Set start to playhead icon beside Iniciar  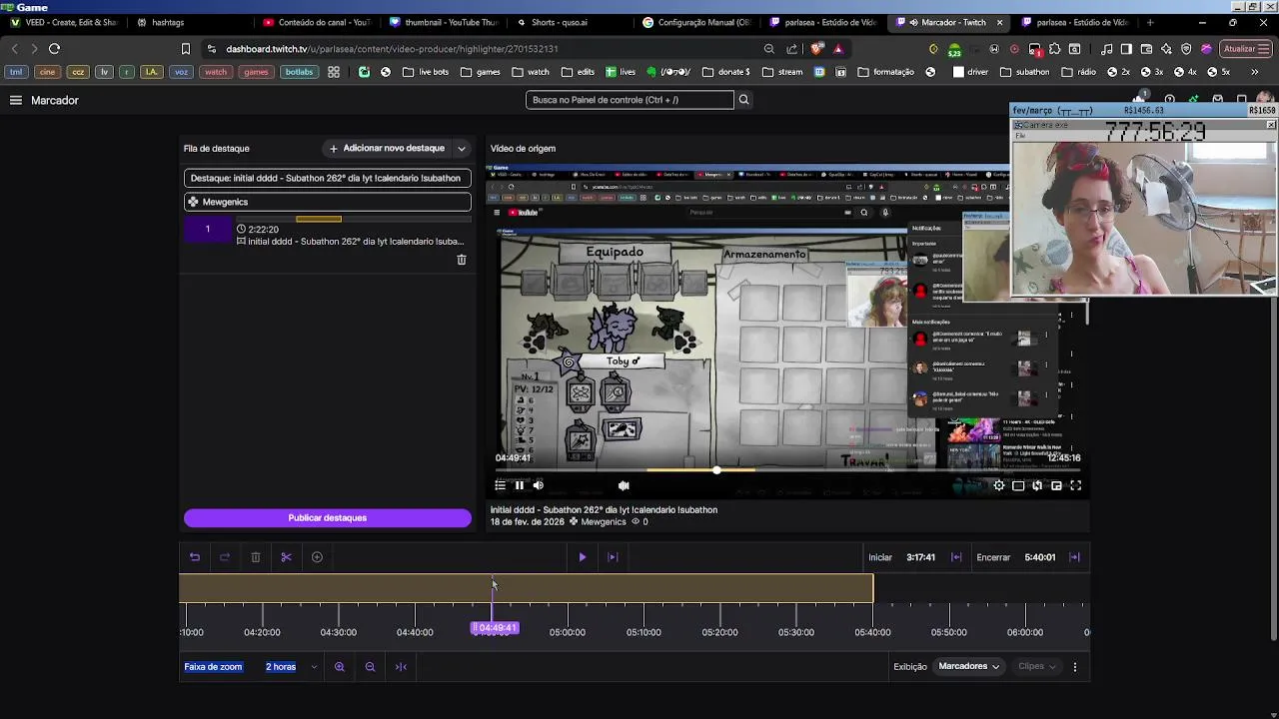click(956, 557)
